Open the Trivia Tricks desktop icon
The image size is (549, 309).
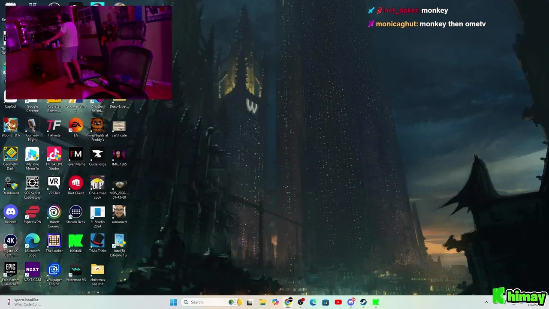[x=97, y=243]
